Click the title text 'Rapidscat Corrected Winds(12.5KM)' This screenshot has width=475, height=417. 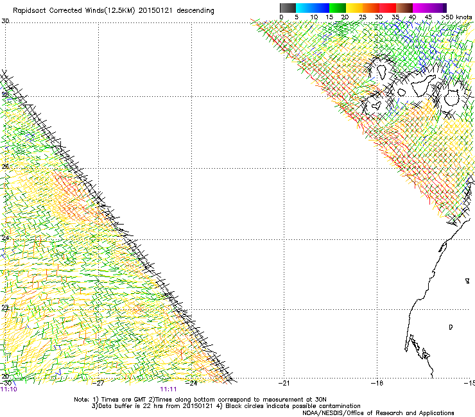click(74, 11)
